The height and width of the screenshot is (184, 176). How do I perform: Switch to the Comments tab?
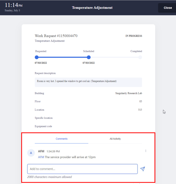pyautogui.click(x=61, y=139)
